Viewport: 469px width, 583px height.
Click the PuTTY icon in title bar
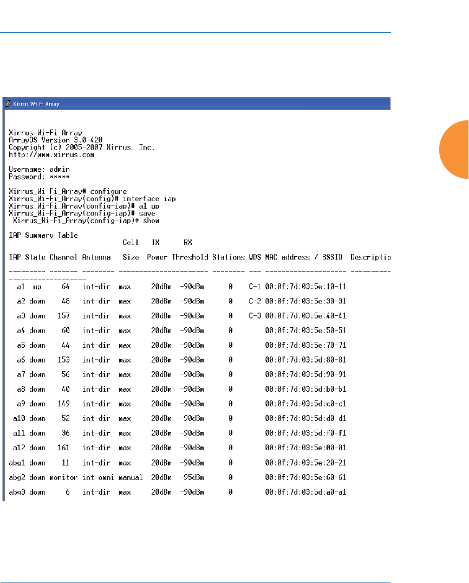(x=8, y=103)
